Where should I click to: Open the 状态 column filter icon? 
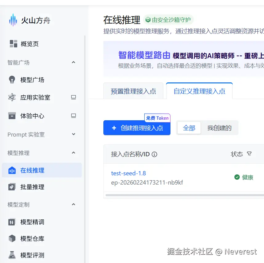(249, 153)
